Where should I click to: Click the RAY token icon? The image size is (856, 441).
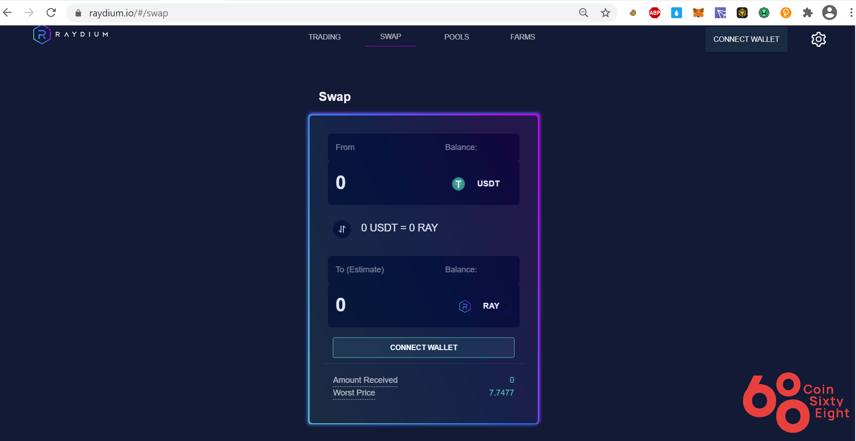[465, 306]
